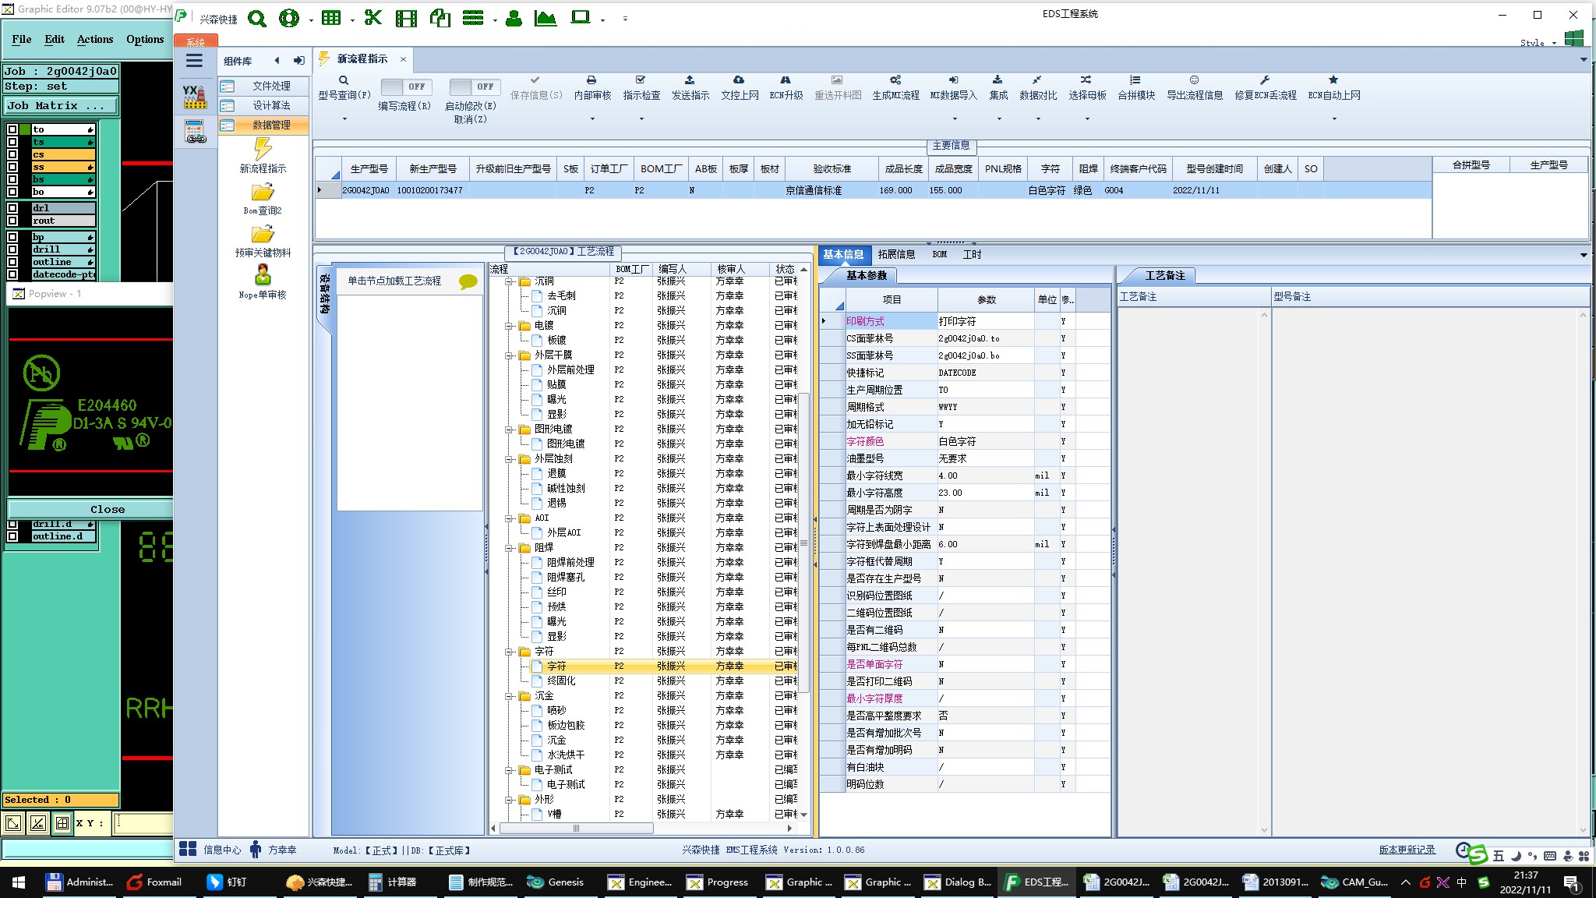
Task: Click the Nope单审核 person icon
Action: [x=263, y=275]
